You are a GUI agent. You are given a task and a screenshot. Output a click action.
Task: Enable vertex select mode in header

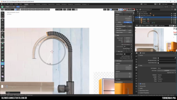16,9
